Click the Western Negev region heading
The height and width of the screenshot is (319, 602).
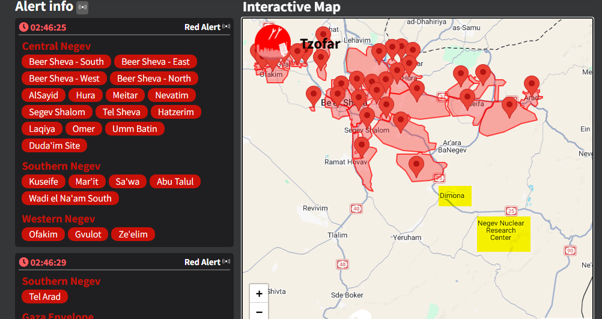click(58, 219)
